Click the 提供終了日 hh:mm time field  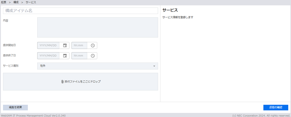[79, 56]
